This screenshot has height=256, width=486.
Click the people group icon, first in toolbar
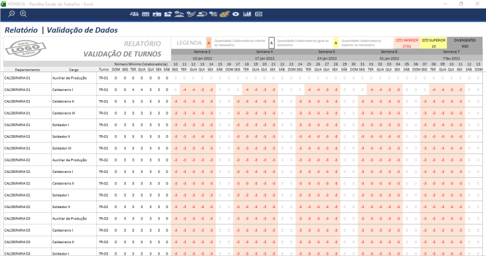pyautogui.click(x=134, y=14)
